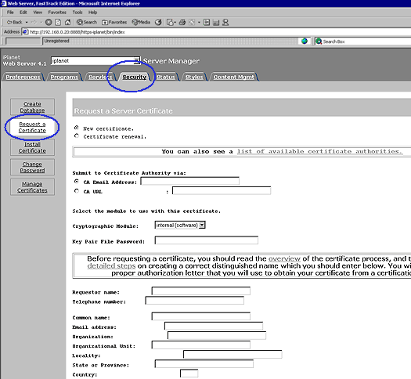Choose the CA URL radio option
The width and height of the screenshot is (411, 379).
(x=77, y=191)
